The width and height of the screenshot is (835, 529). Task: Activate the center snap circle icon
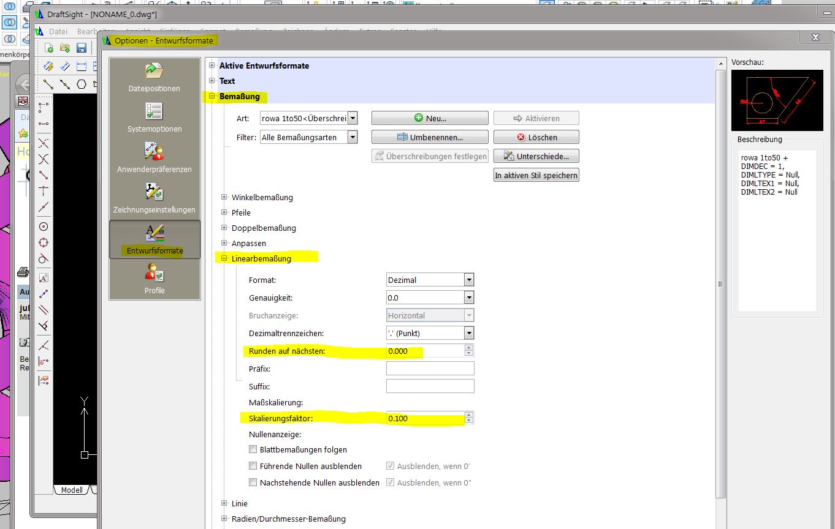pyautogui.click(x=44, y=227)
